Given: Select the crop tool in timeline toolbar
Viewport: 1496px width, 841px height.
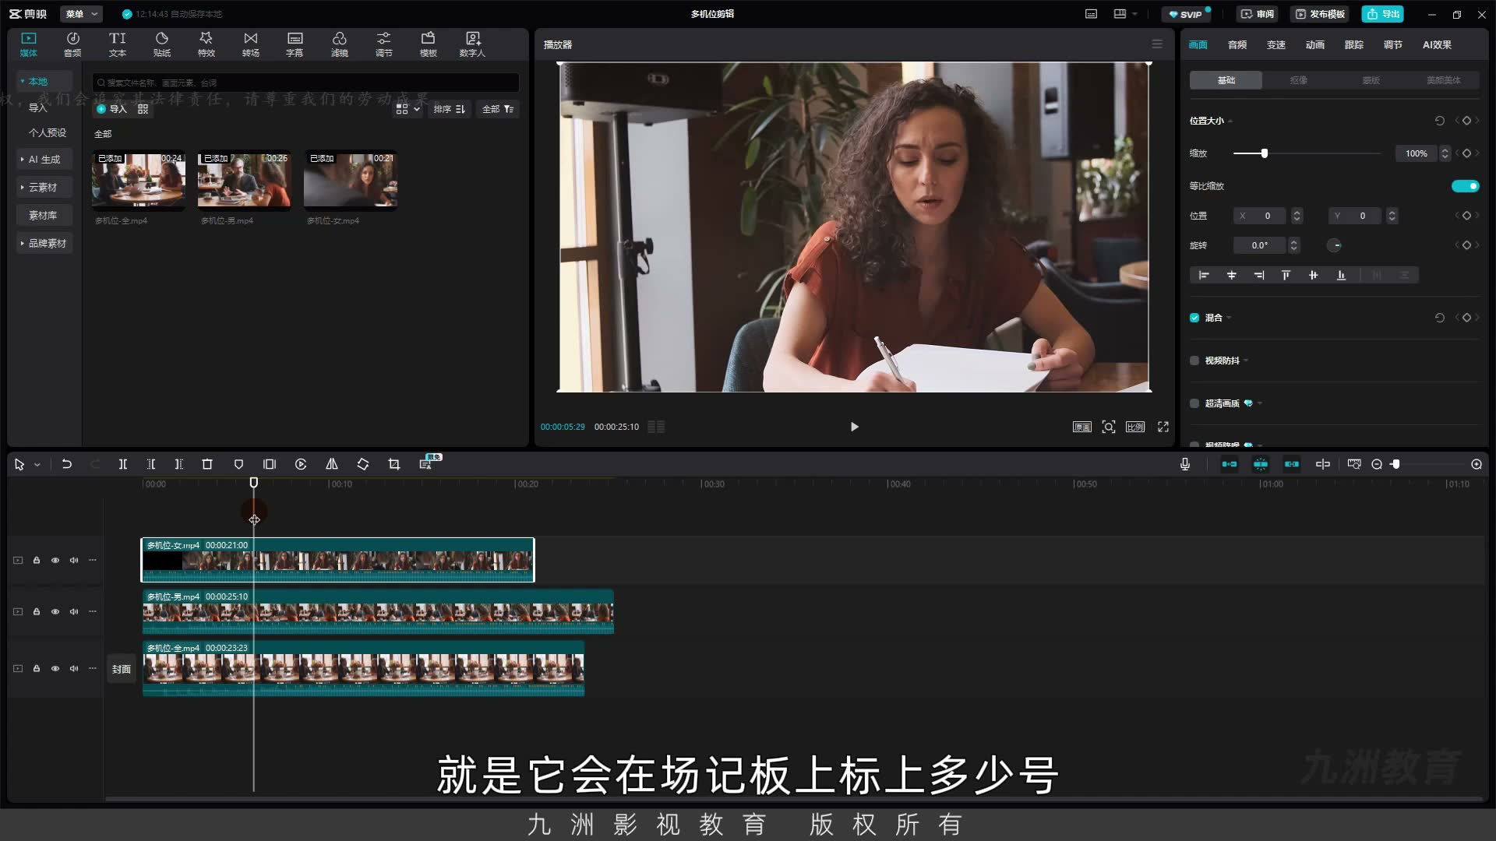Looking at the screenshot, I should [x=394, y=464].
